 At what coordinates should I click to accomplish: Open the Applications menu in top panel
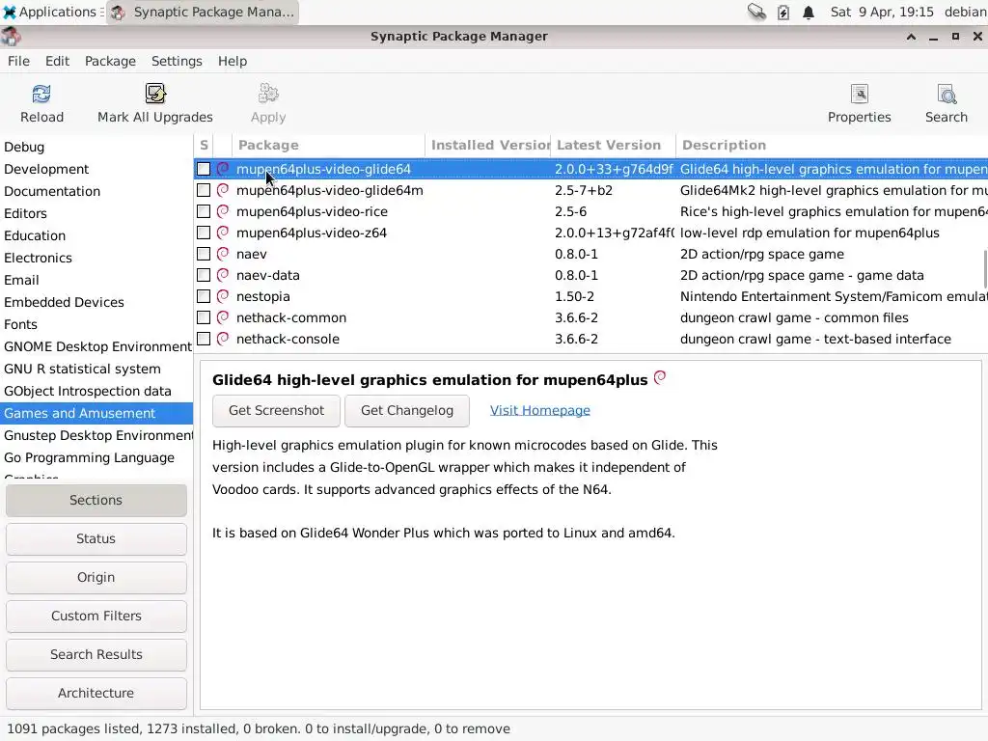coord(52,12)
